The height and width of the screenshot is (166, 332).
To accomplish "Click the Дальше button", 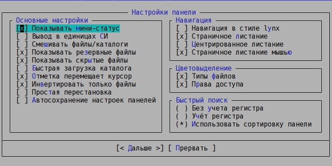I will coord(140,148).
